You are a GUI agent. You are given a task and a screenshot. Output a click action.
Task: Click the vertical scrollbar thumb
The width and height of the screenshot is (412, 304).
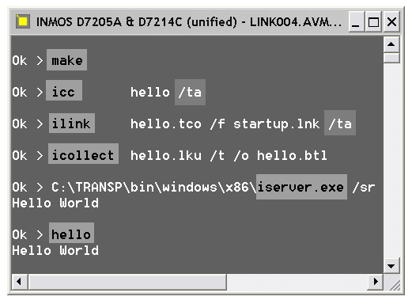point(391,58)
